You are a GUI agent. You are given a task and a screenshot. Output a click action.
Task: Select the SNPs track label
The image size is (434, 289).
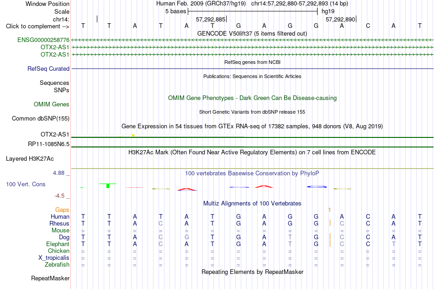(62, 90)
